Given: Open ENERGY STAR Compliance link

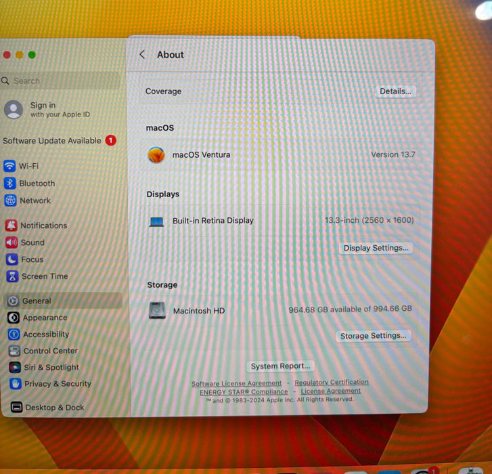Looking at the screenshot, I should coord(244,392).
